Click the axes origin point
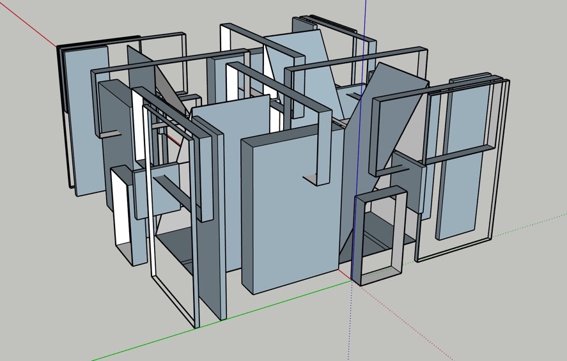The image size is (567, 361). click(352, 280)
